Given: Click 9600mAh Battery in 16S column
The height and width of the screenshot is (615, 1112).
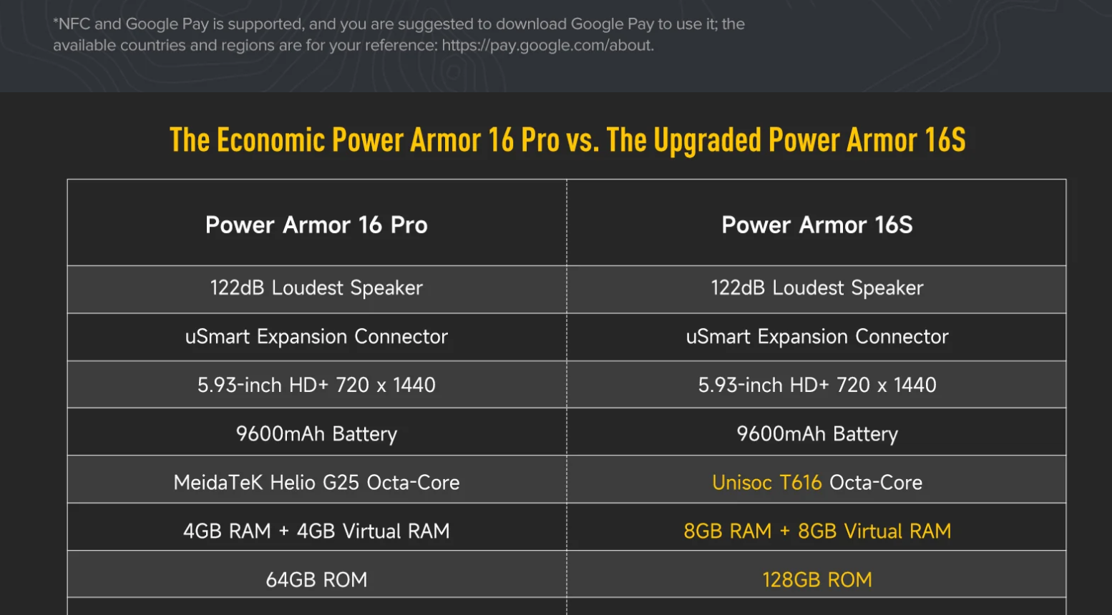Looking at the screenshot, I should click(817, 434).
